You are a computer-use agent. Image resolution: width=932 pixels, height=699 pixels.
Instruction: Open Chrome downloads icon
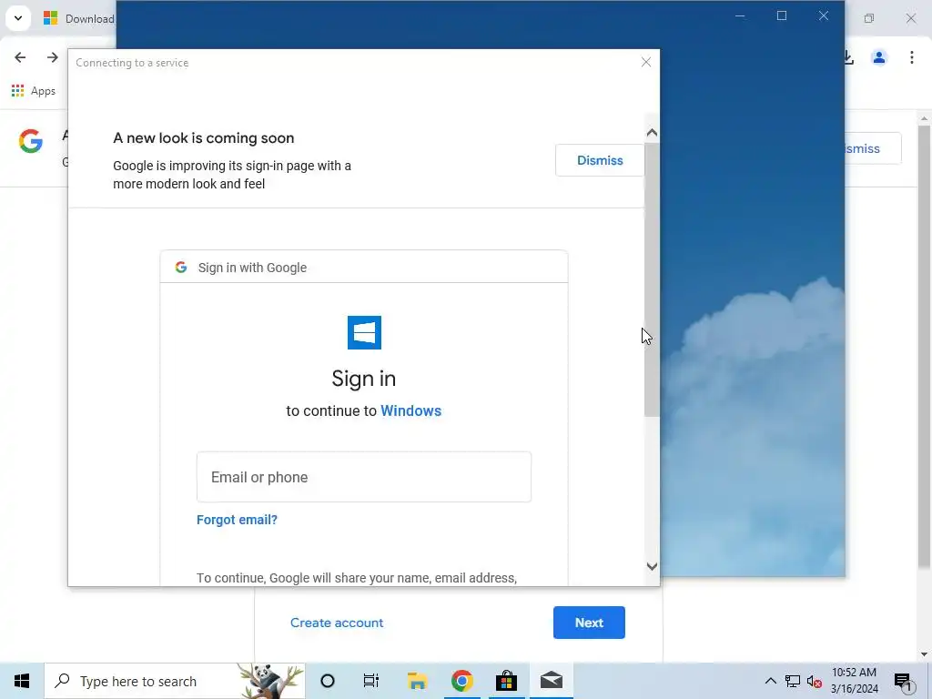[849, 57]
